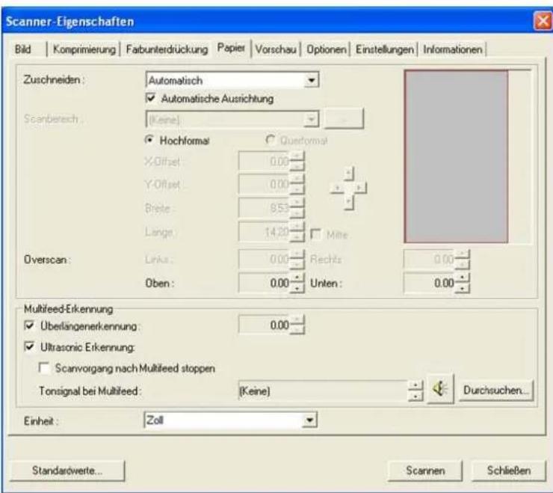This screenshot has width=553, height=493.
Task: Switch to the Bild tab
Action: (23, 49)
